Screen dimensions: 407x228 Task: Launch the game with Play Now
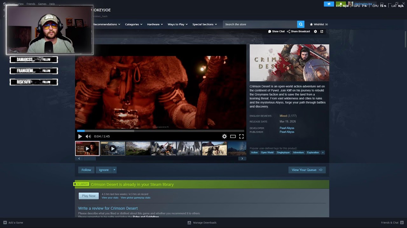point(89,196)
